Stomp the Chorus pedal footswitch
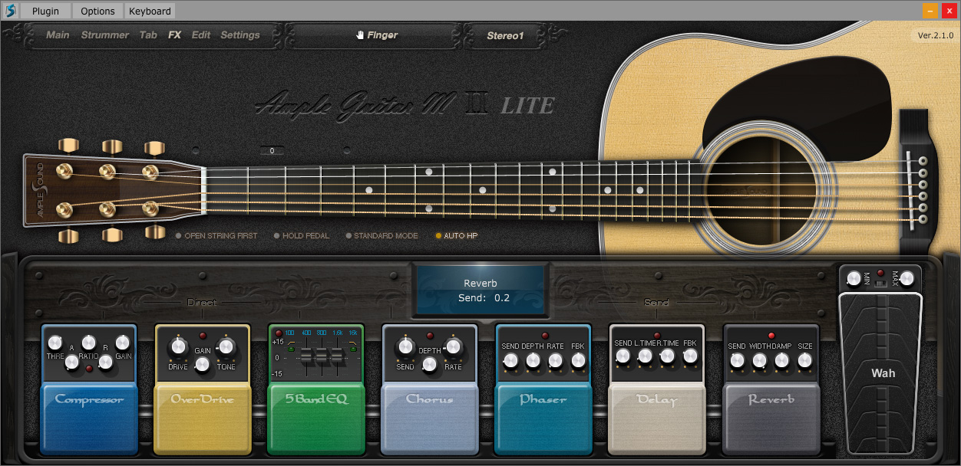The image size is (961, 466). coord(430,418)
